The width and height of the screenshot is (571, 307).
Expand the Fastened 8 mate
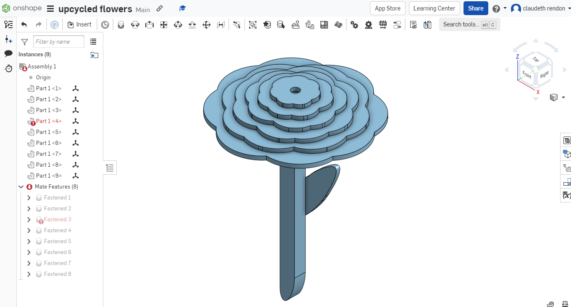click(29, 274)
